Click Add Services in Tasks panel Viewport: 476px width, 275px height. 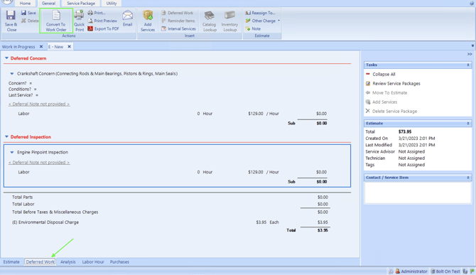point(382,102)
